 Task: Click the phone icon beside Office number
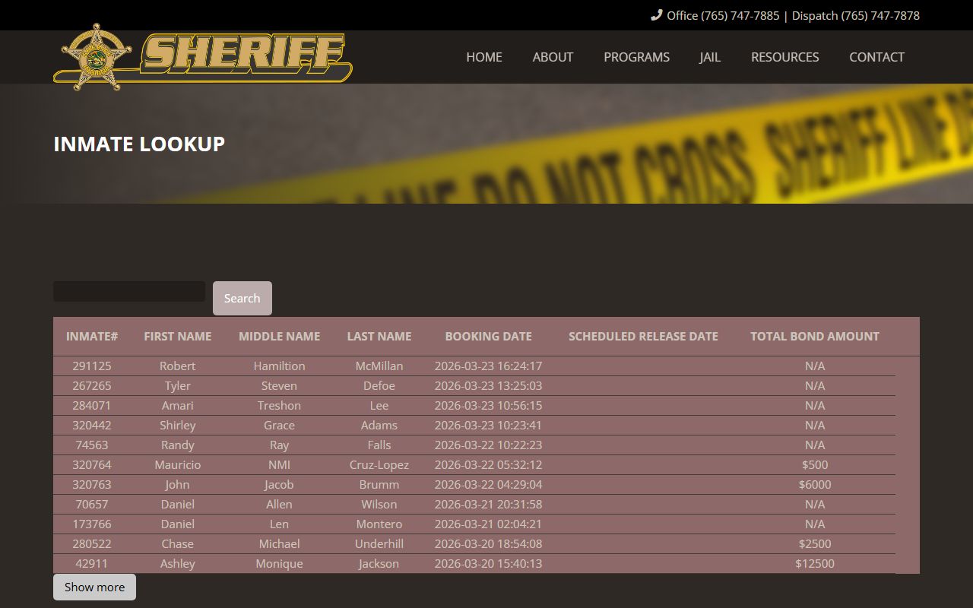pos(657,15)
